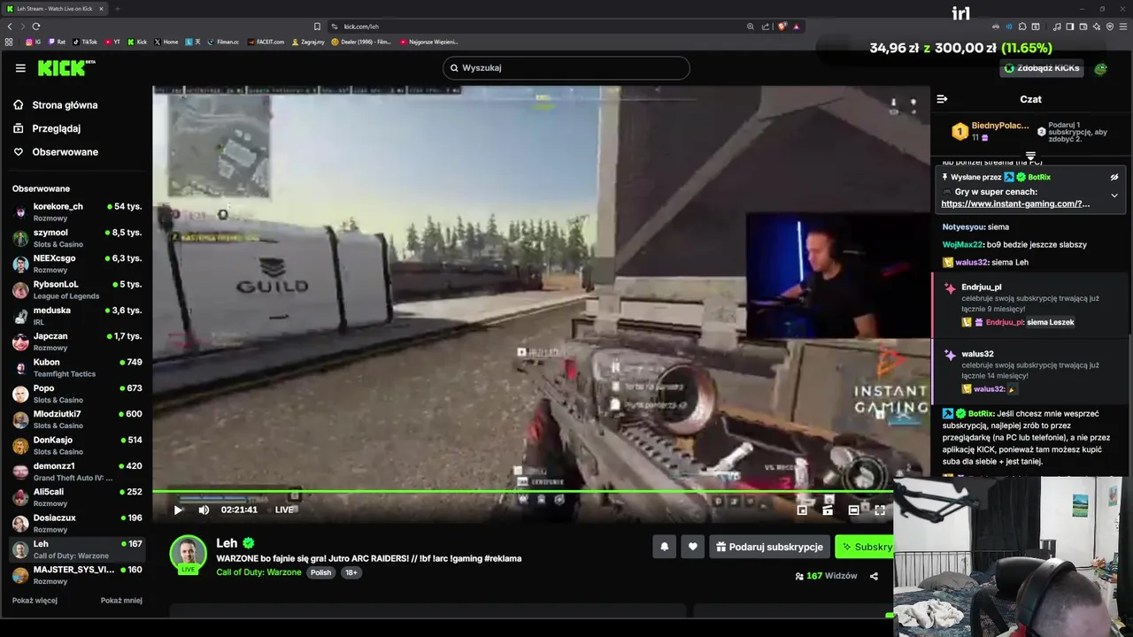
Task: Open AliScali channel from the followed list
Action: (x=76, y=496)
